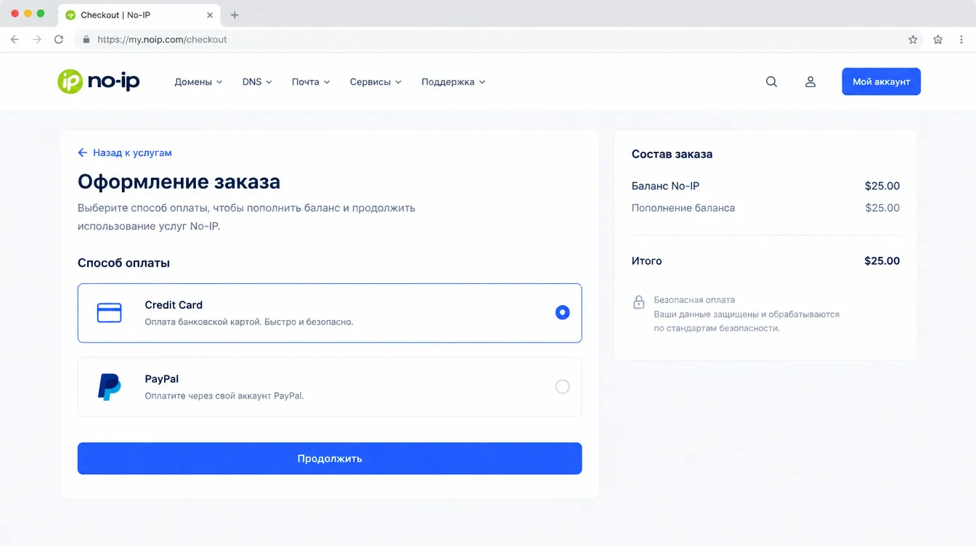
Task: Open the Сервисы dropdown menu
Action: 375,82
